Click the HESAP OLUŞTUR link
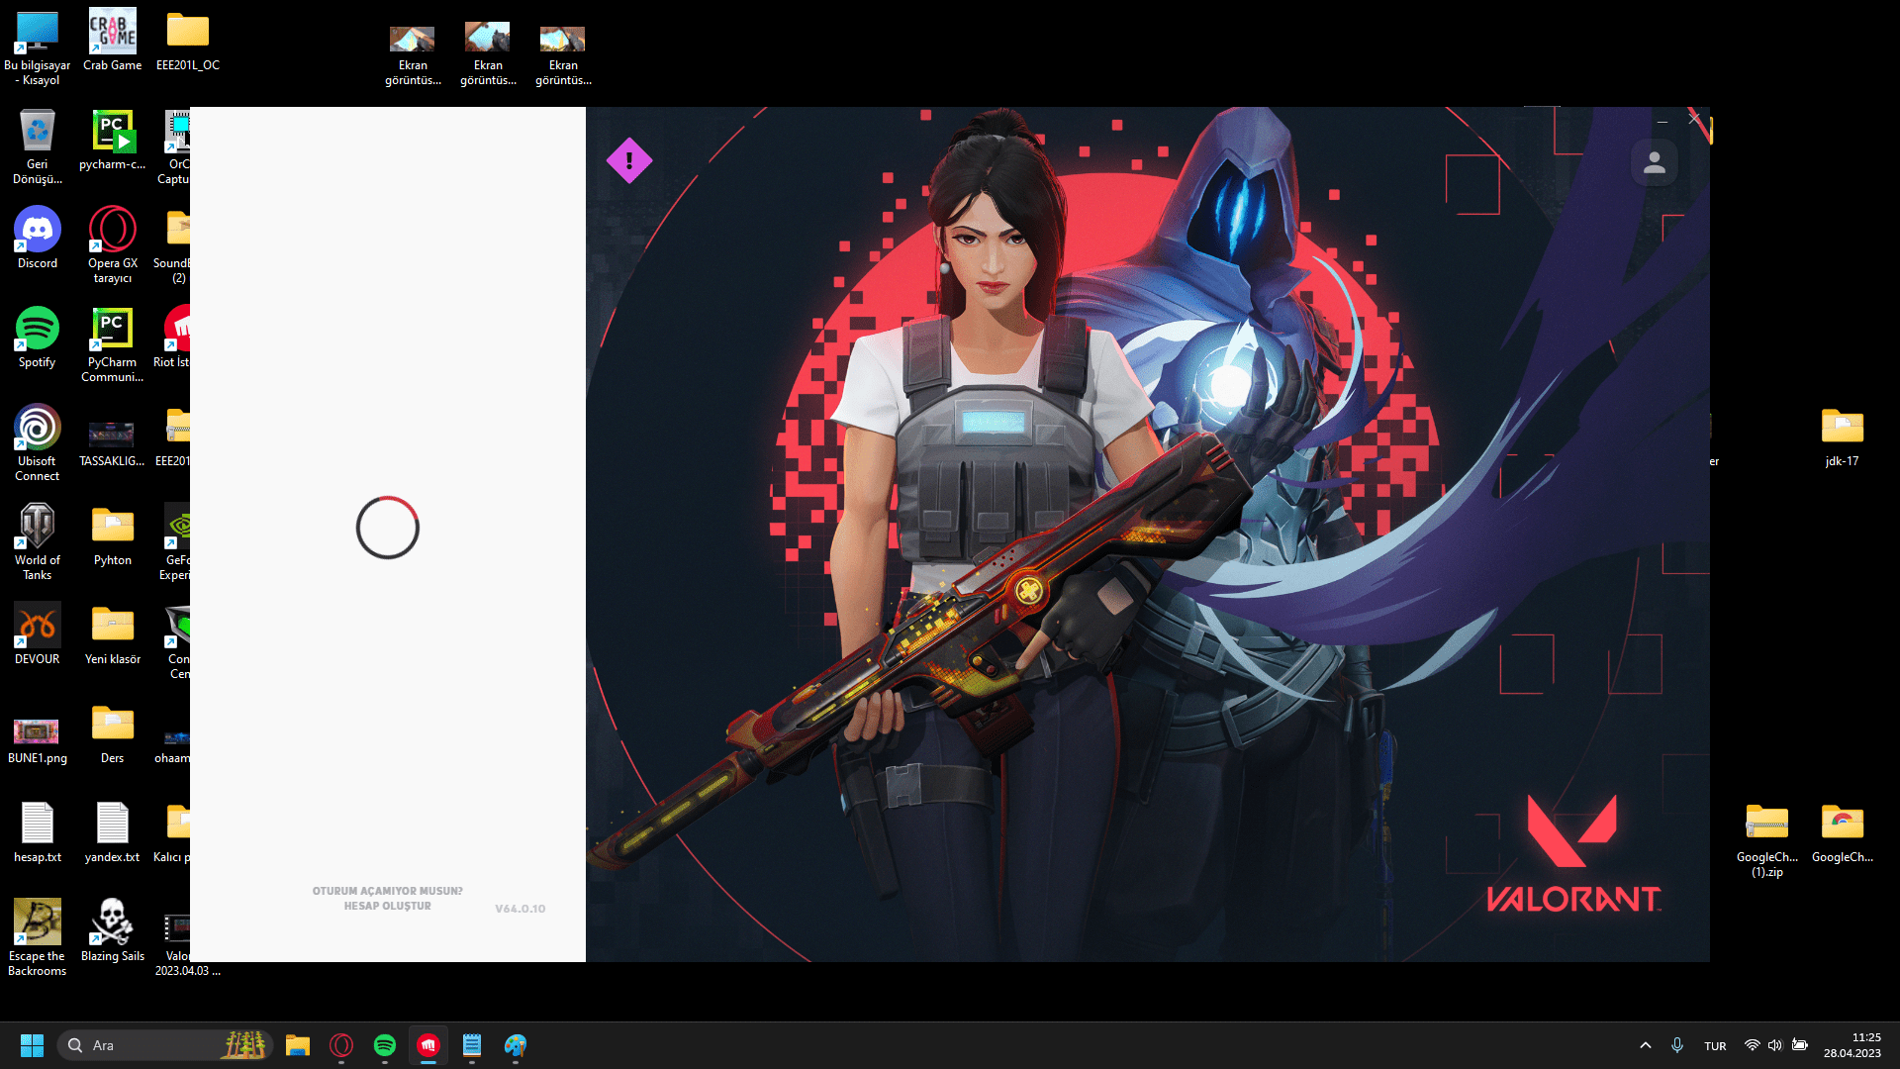Screen dimensions: 1900x1069 [388, 906]
